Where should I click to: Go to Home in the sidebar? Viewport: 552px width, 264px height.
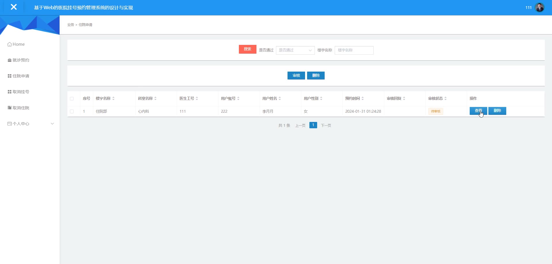coord(16,44)
